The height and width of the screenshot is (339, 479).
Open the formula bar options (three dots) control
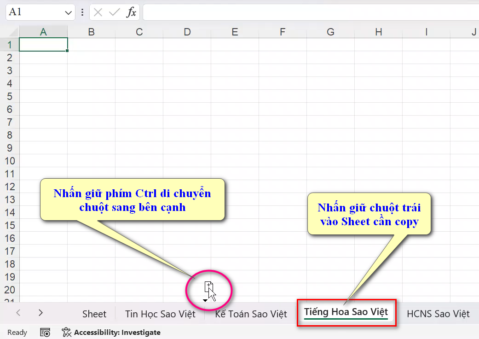[x=82, y=12]
